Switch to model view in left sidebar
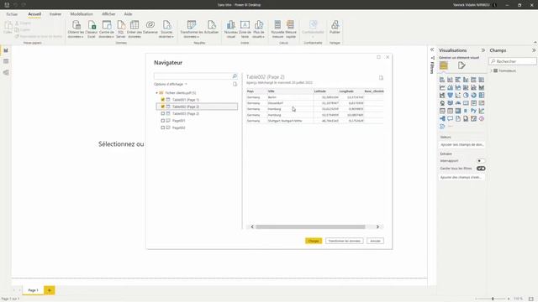The height and width of the screenshot is (302, 538). [x=6, y=73]
